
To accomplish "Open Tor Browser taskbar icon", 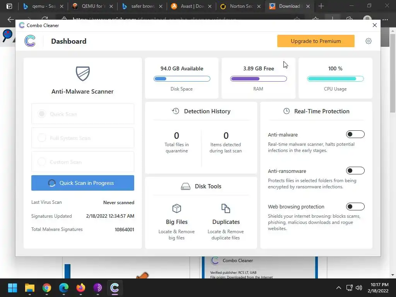I will pos(98,288).
